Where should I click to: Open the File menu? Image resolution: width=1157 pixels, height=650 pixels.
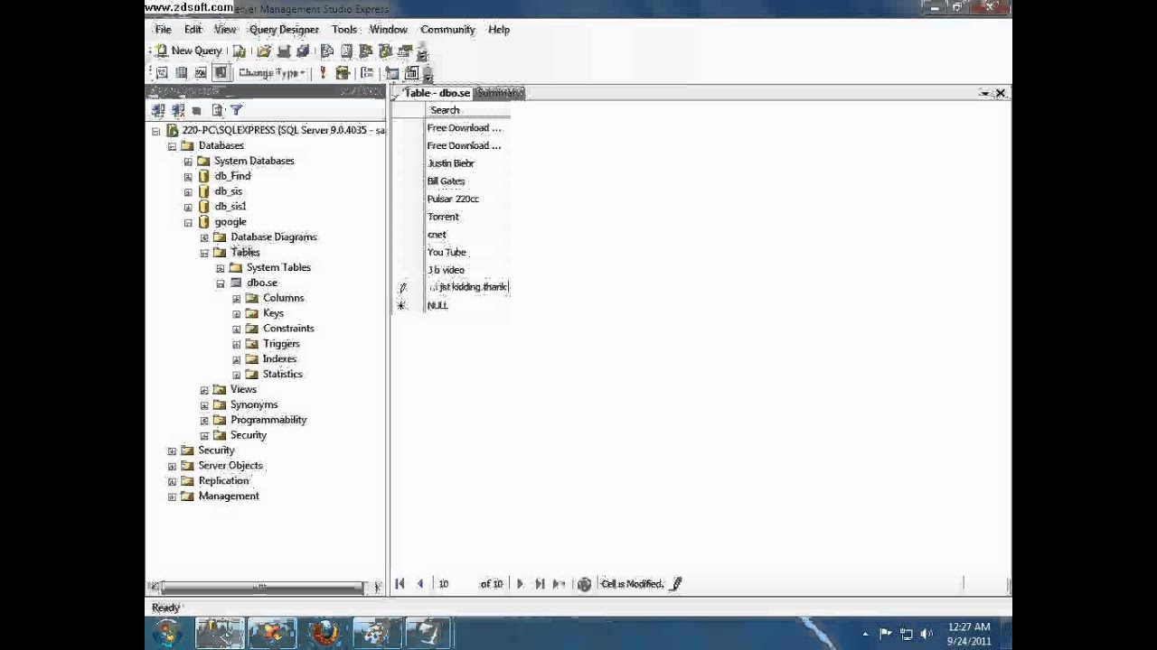pos(163,30)
